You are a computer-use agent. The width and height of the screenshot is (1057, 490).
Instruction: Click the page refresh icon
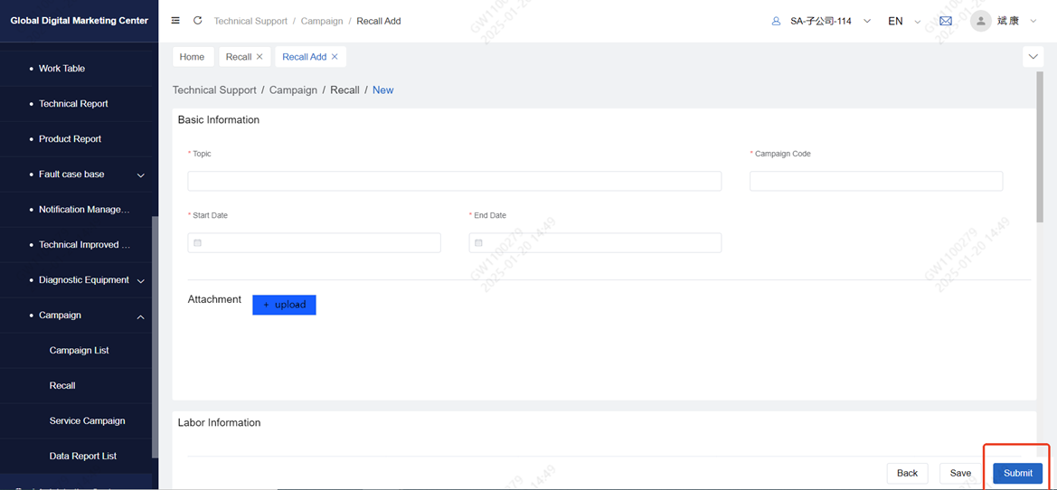(x=197, y=21)
